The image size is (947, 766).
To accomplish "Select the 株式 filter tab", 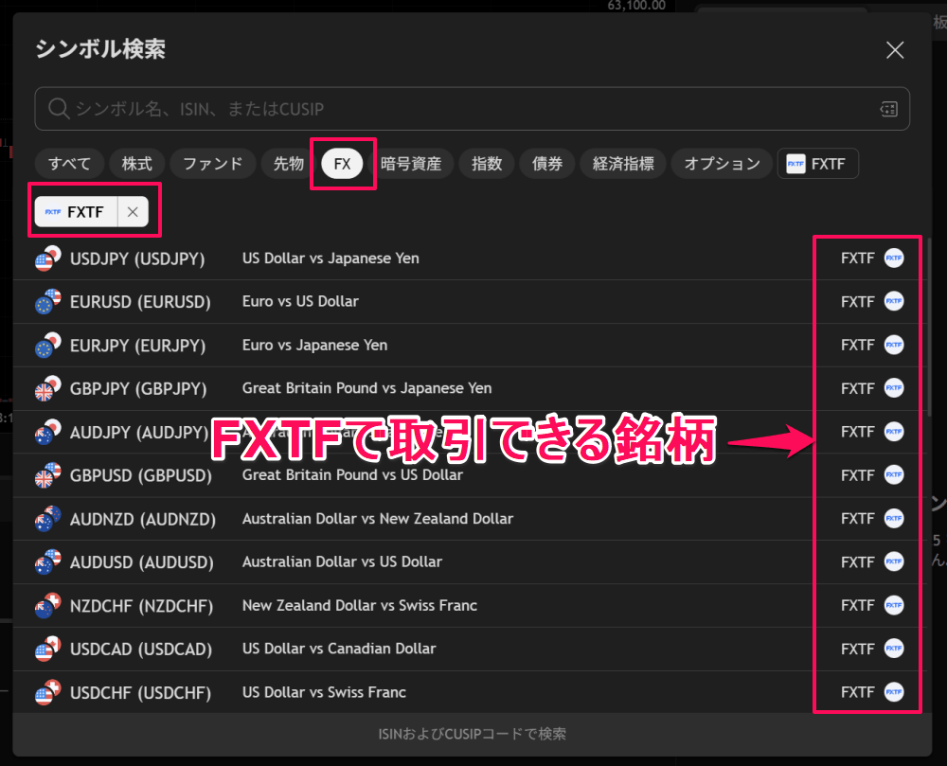I will [x=137, y=164].
